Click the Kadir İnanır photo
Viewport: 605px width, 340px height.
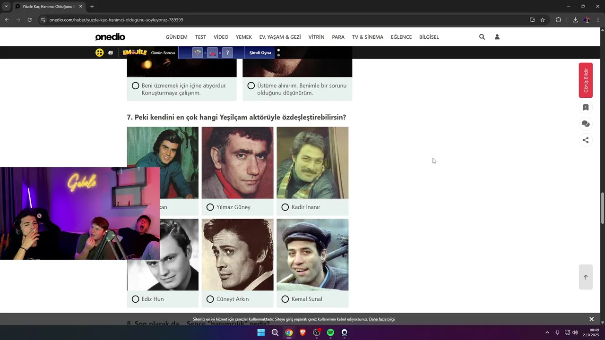[x=312, y=163]
